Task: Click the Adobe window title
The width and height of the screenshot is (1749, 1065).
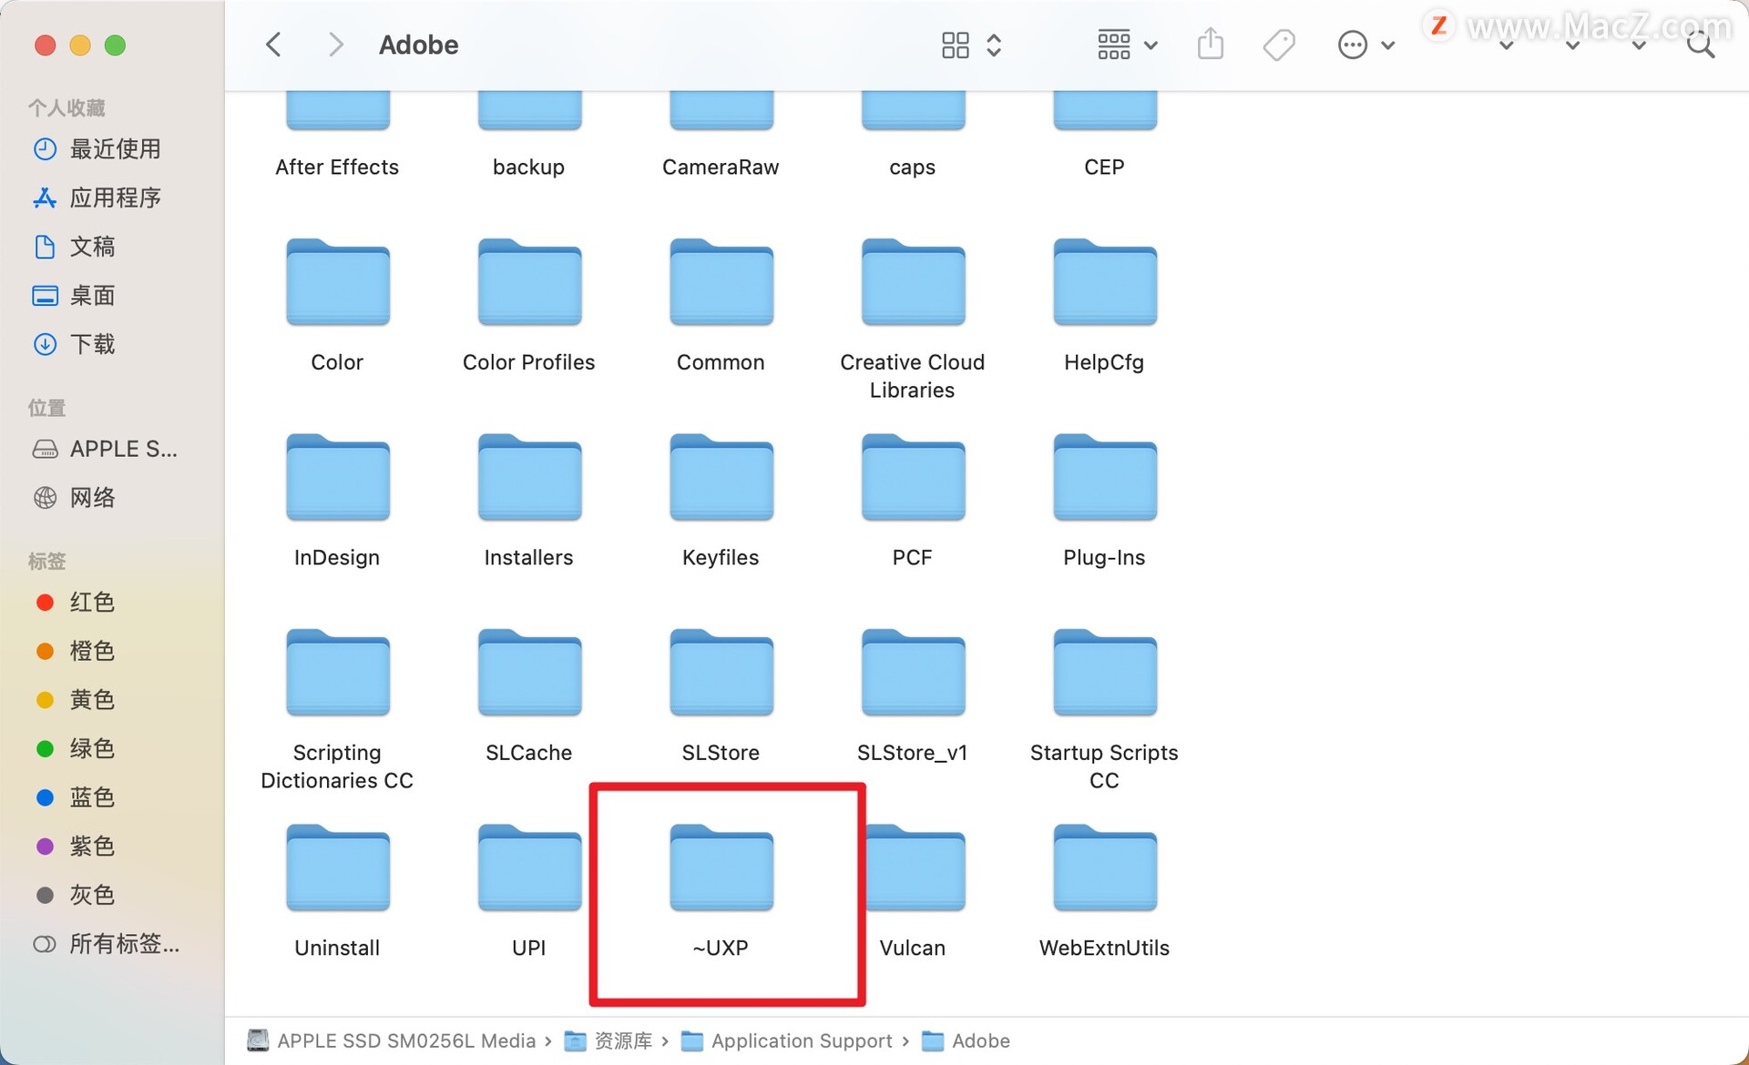Action: [418, 45]
